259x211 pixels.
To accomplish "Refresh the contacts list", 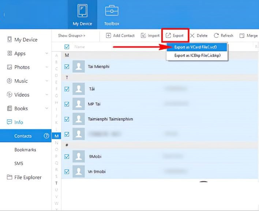I will [217, 36].
